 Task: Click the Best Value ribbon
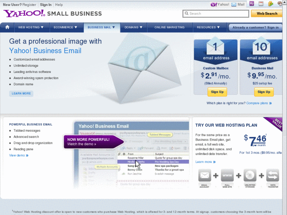274,123
